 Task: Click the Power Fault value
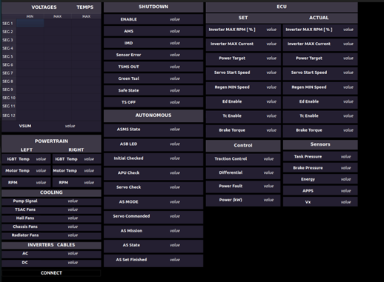pyautogui.click(x=268, y=186)
